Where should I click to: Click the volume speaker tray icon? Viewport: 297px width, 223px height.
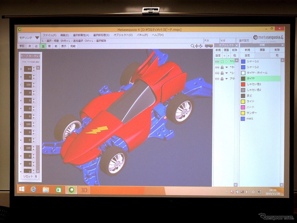coord(247,192)
